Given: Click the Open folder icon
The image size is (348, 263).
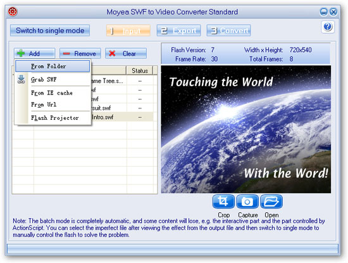Looking at the screenshot, I should [x=271, y=202].
